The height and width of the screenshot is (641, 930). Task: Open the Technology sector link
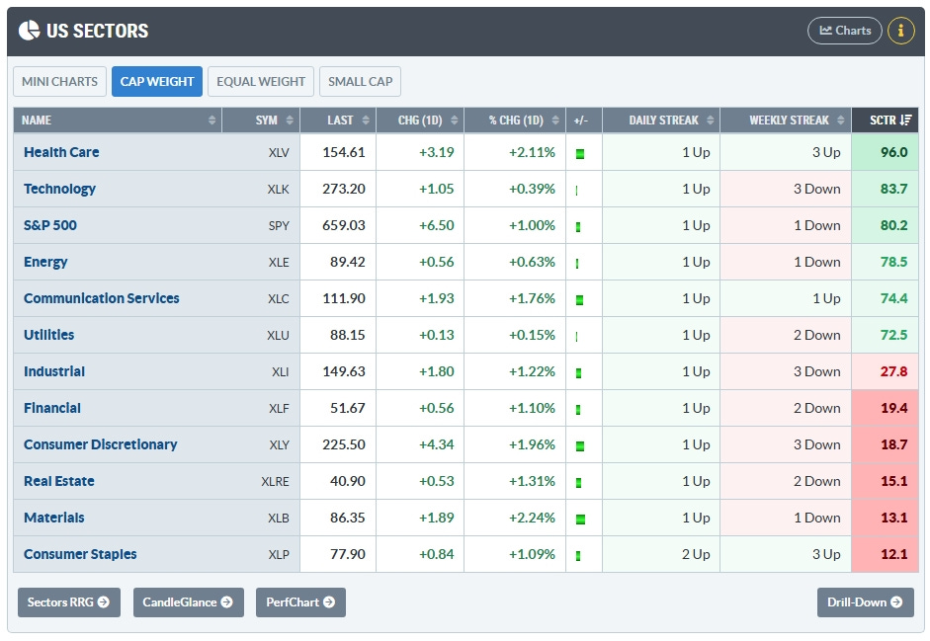(59, 190)
